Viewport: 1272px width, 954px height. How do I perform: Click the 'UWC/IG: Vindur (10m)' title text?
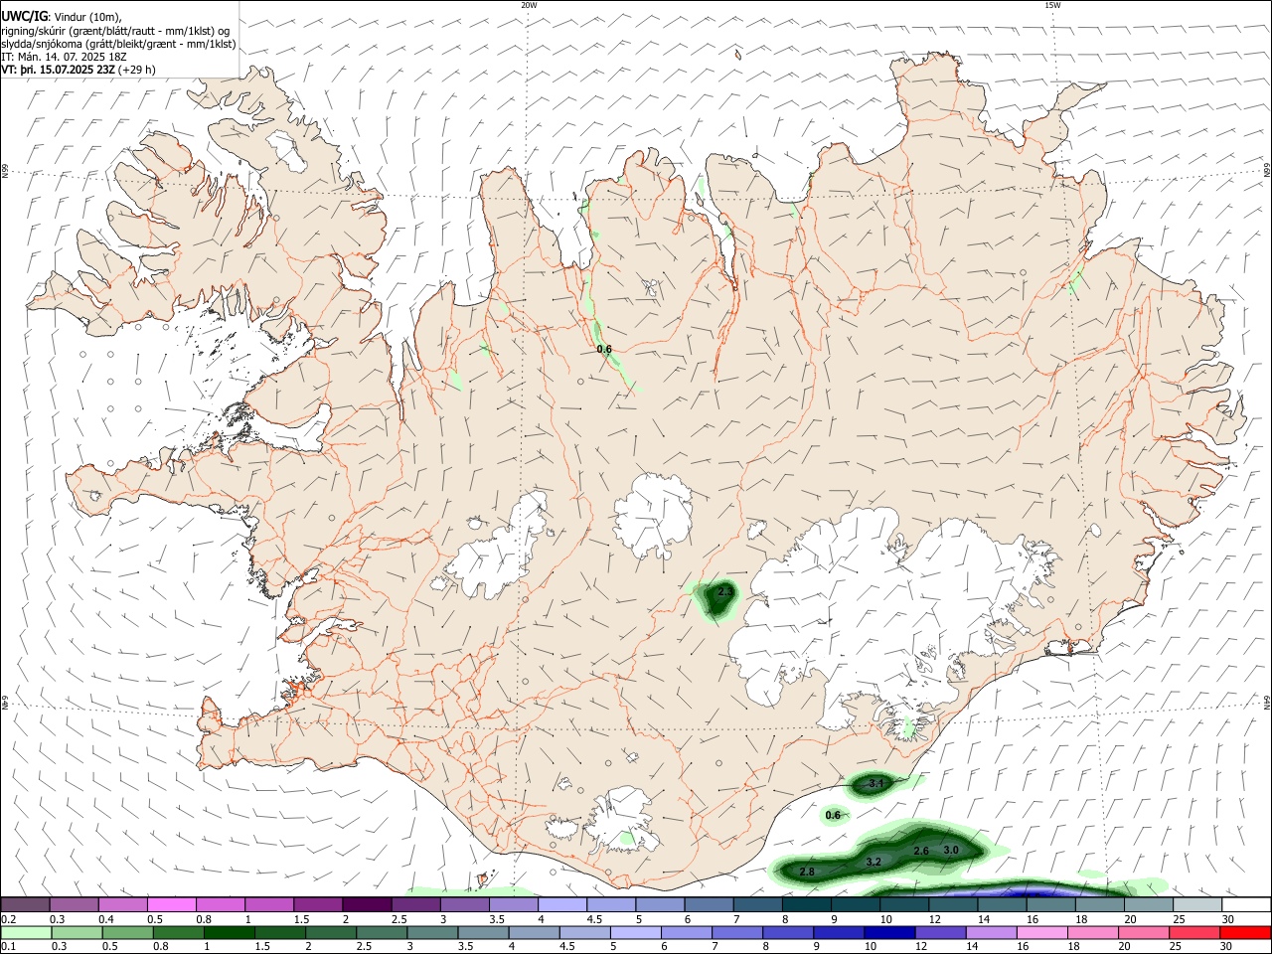click(x=62, y=16)
